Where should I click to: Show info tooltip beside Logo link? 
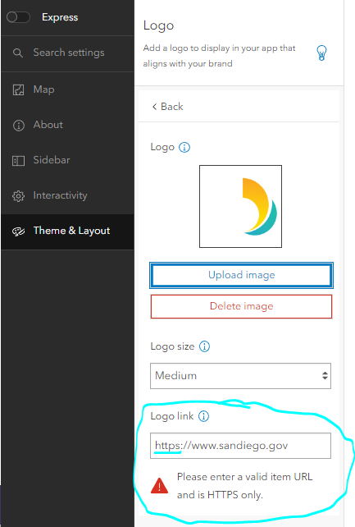click(203, 416)
